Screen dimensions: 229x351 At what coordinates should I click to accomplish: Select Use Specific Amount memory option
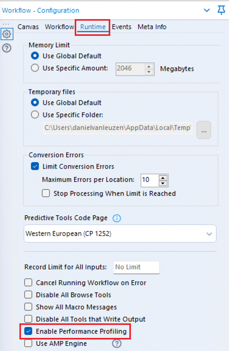pos(35,68)
